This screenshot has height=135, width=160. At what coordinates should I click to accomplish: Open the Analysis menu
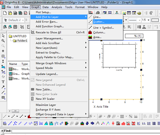57,7
